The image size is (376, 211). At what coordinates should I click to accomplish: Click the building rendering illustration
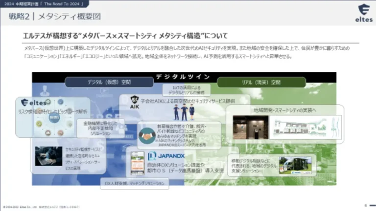[305, 127]
